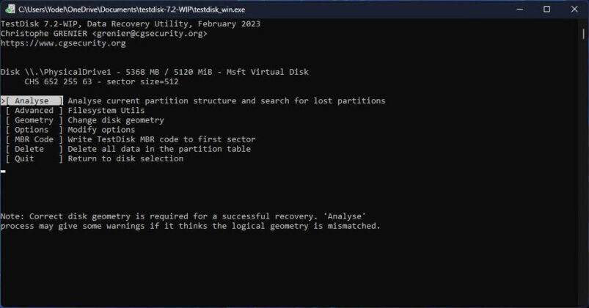Click the grenier@cgsecurity.org email address

(150, 34)
